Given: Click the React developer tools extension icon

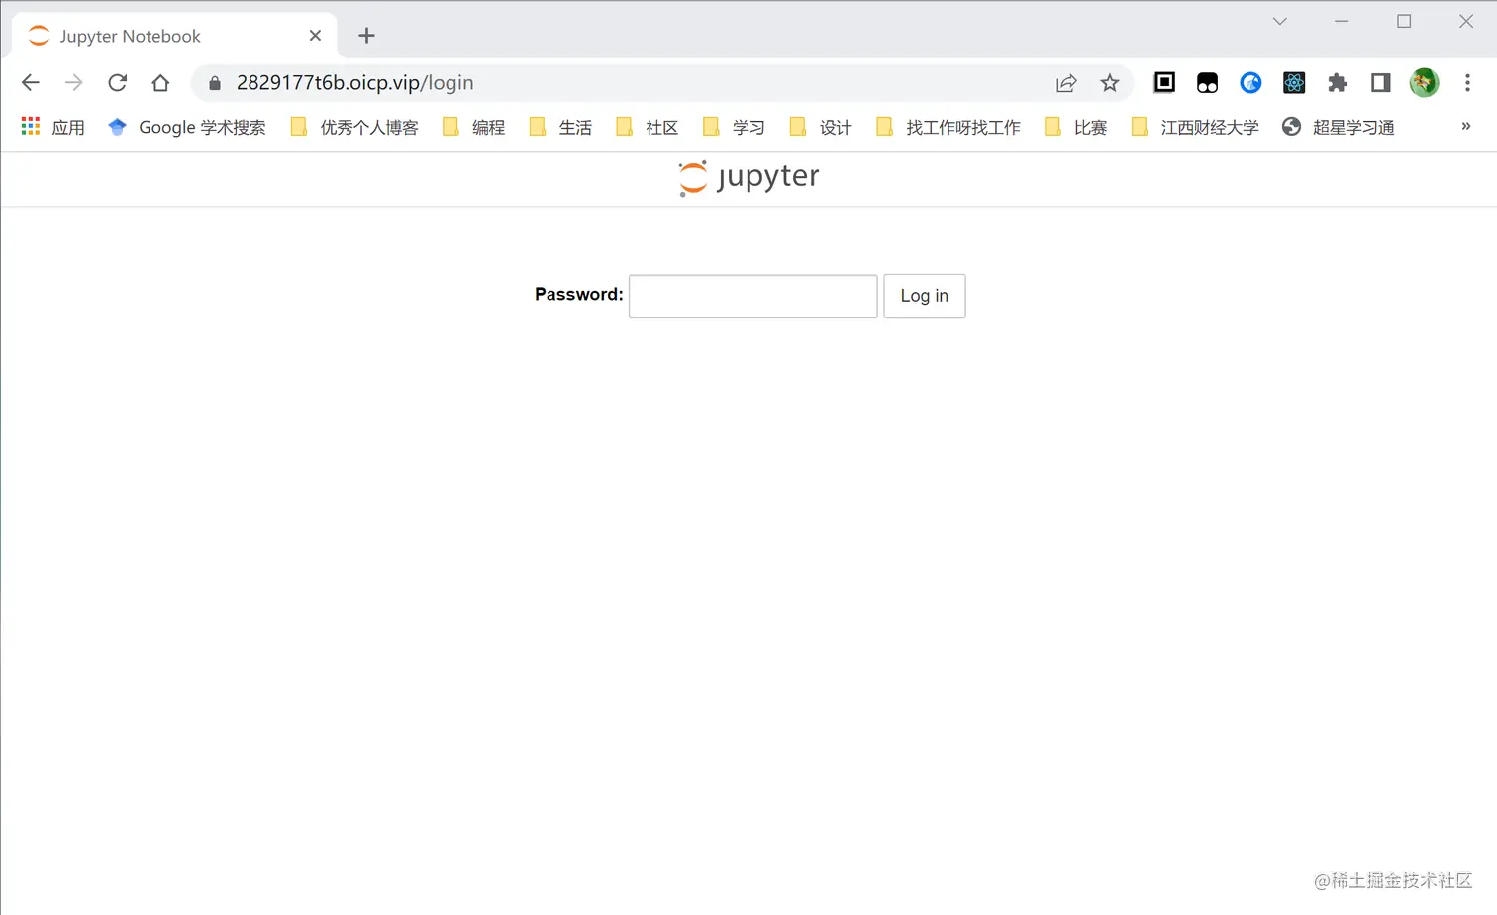Looking at the screenshot, I should point(1294,83).
